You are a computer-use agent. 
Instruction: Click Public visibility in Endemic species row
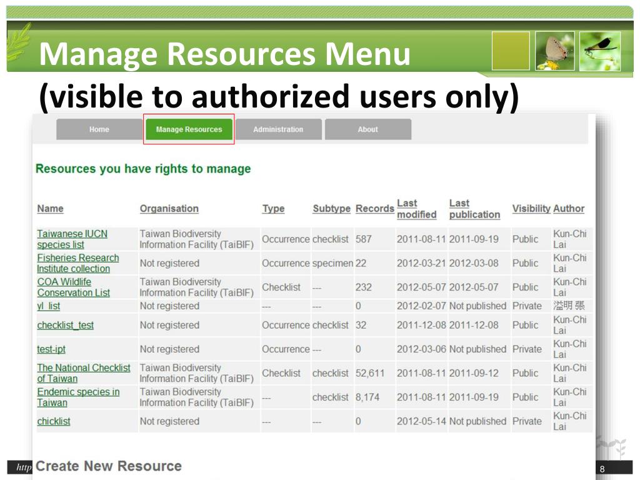pyautogui.click(x=525, y=397)
